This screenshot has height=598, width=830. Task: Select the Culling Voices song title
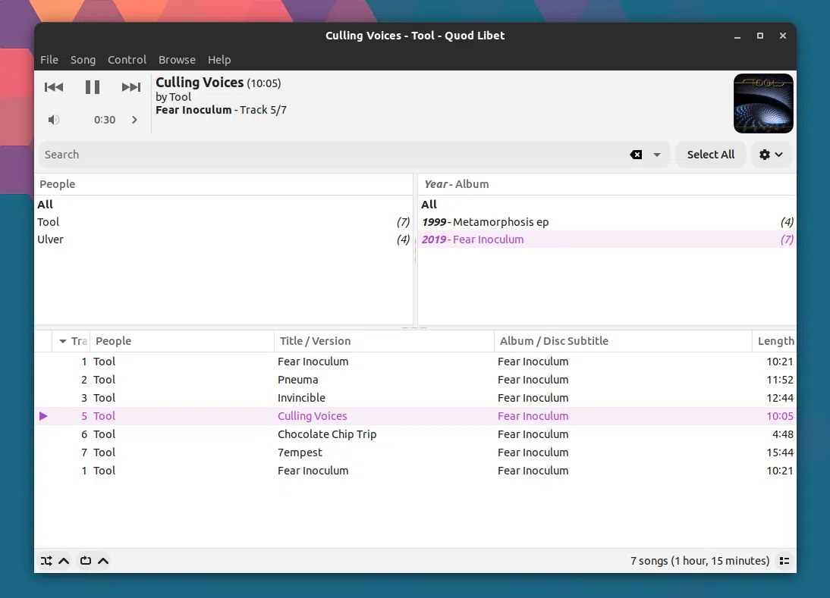point(313,416)
